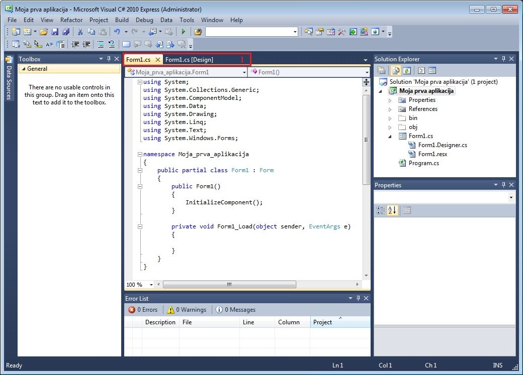The width and height of the screenshot is (523, 375).
Task: Collapse the Form1.cs tree node
Action: [x=390, y=136]
